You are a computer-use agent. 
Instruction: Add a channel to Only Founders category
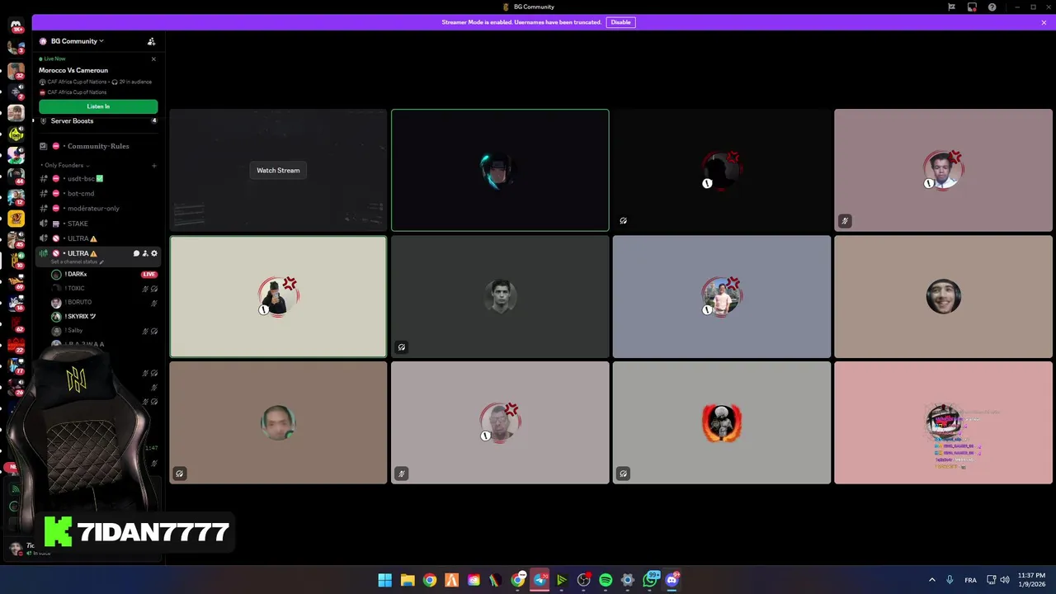154,165
